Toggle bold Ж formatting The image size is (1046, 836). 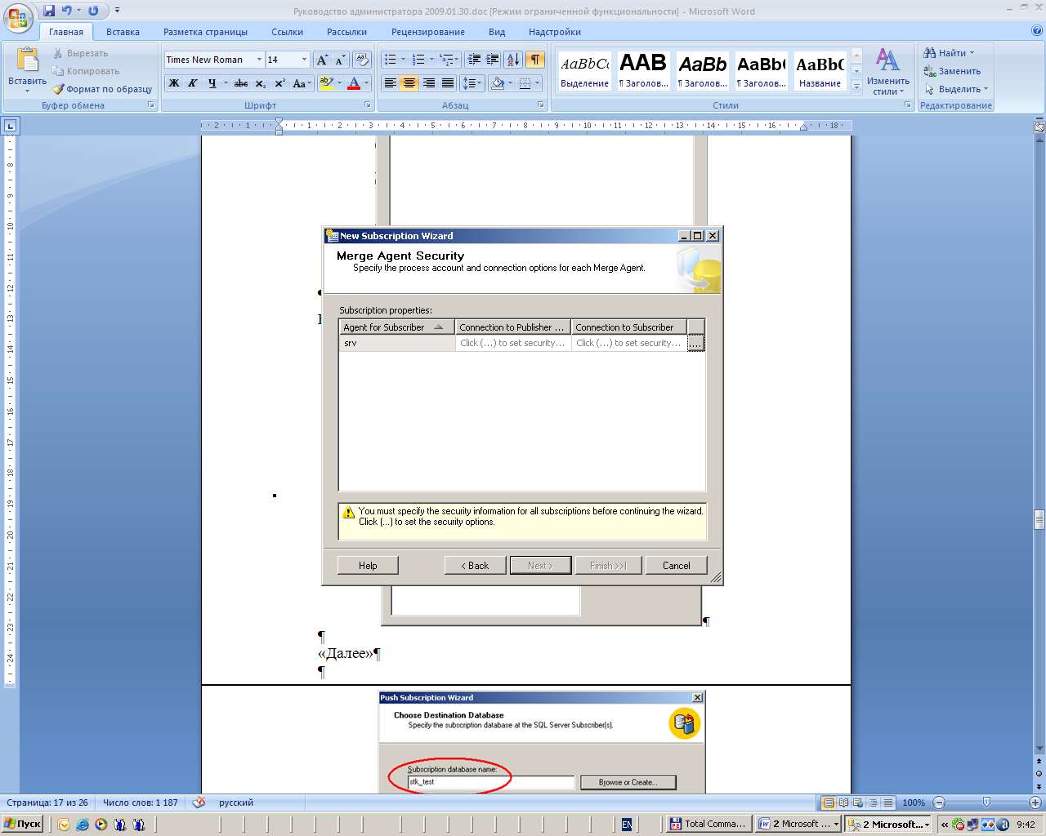pos(174,83)
